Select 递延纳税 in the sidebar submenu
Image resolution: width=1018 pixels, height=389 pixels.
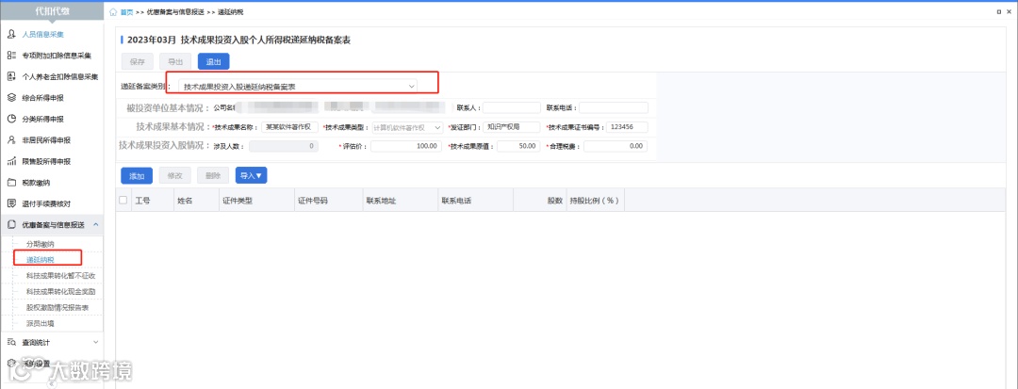coord(41,260)
